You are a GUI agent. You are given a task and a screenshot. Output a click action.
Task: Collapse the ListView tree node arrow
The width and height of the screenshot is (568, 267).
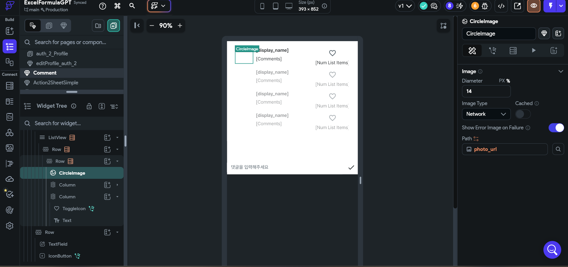coord(117,137)
